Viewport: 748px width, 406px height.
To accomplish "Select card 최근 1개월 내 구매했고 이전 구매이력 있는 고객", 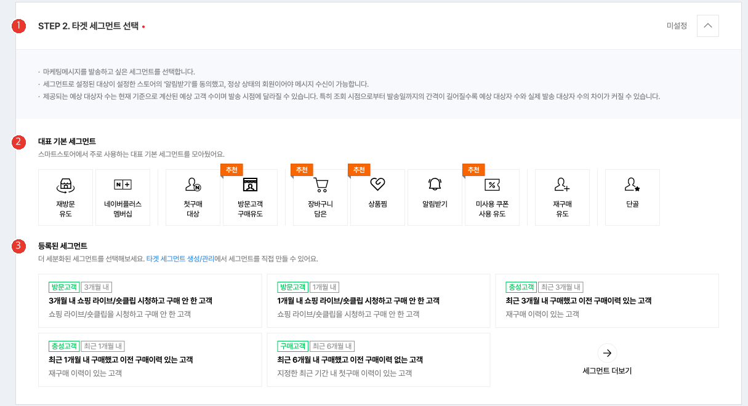I will tap(150, 360).
